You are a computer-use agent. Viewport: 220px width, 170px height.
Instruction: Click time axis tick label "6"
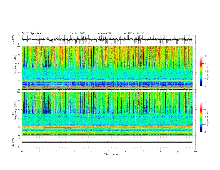(126, 151)
